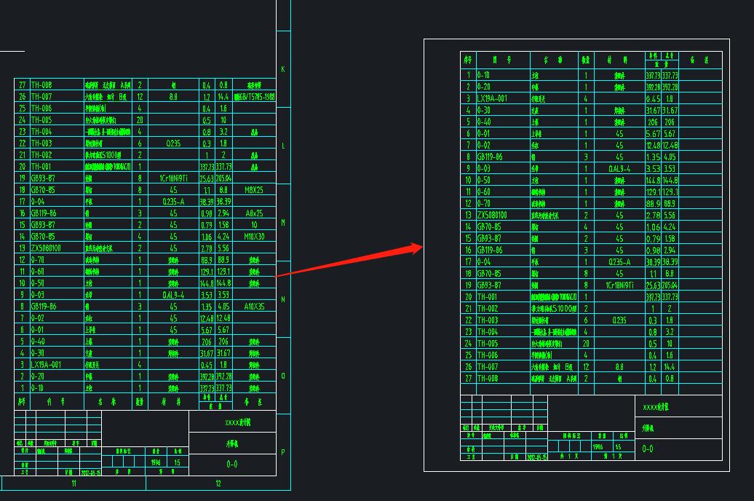Click 0-03 code in left table row 9

coord(38,295)
